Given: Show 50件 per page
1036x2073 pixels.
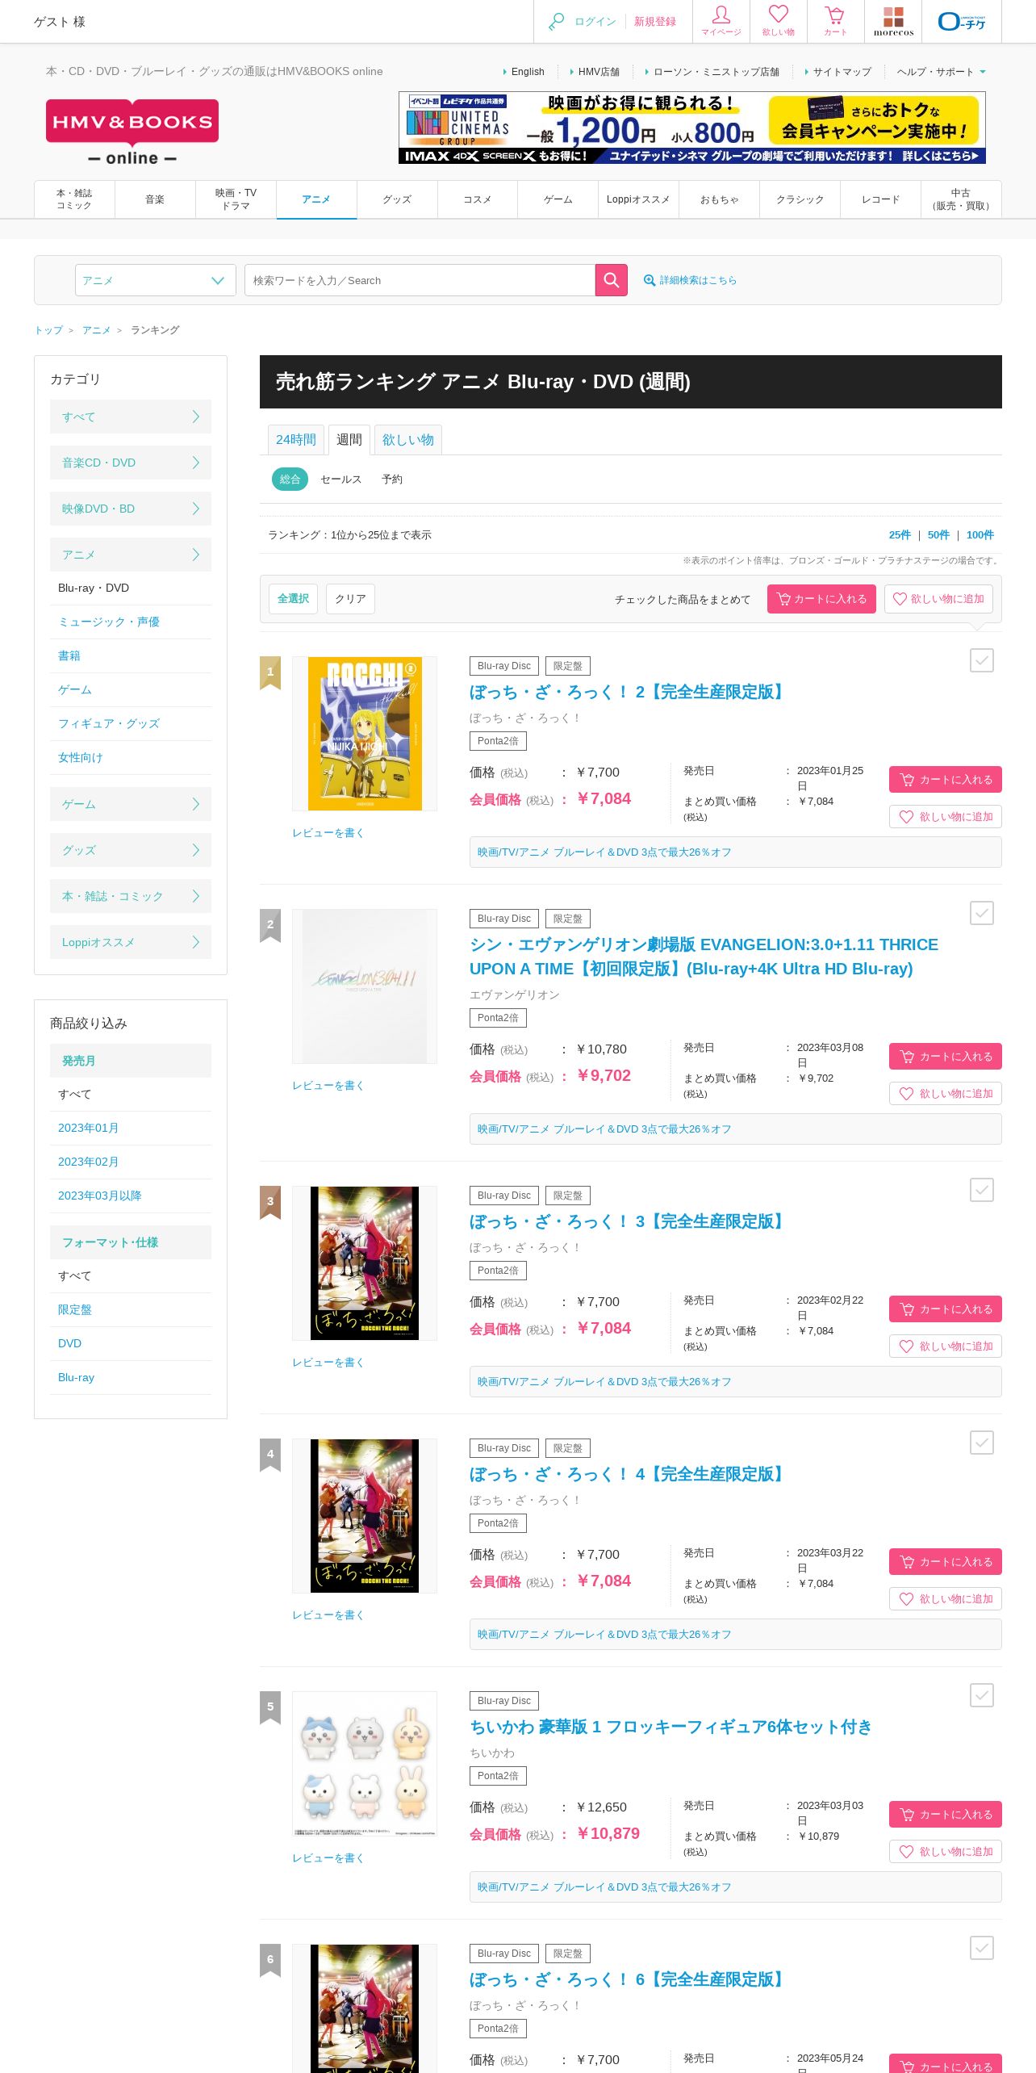Looking at the screenshot, I should [x=938, y=535].
